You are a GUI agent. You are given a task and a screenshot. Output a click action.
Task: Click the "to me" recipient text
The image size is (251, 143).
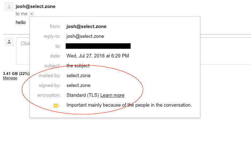[x=22, y=14]
